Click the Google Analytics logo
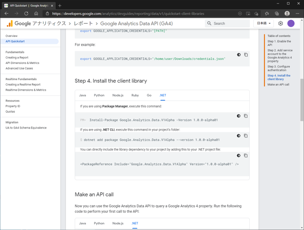Screen dimensions: 304x230 coord(10,23)
